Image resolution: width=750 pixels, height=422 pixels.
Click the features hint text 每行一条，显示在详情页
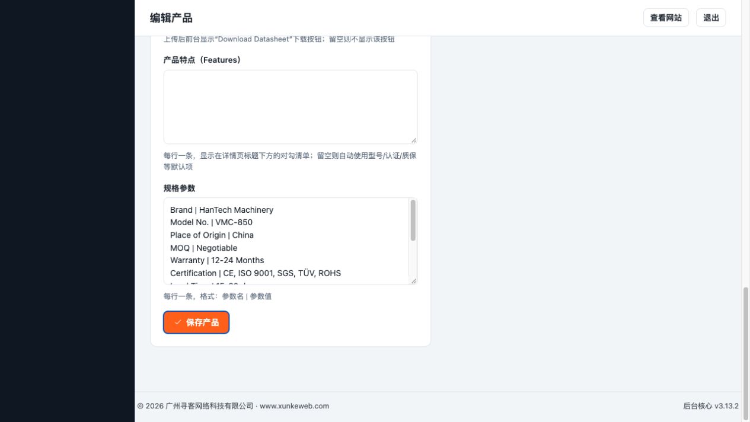coord(290,161)
